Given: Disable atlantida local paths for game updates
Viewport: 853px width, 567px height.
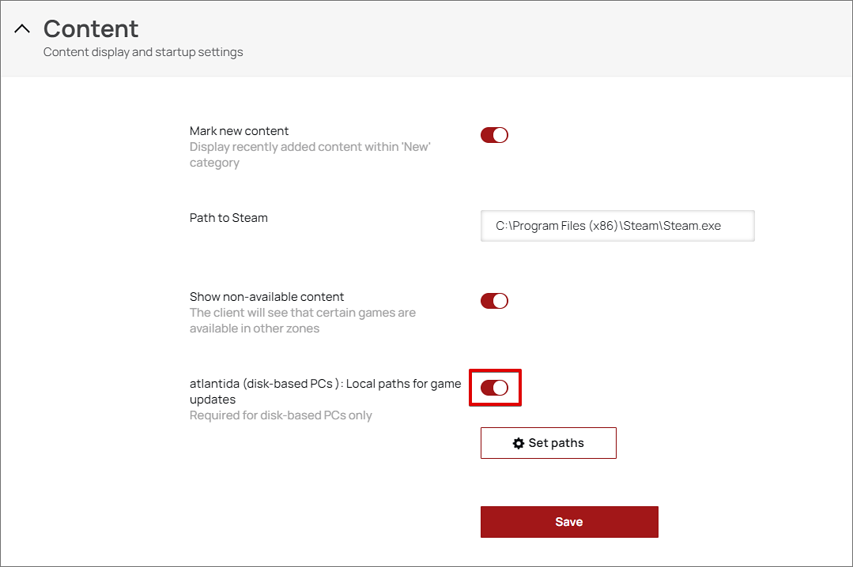Looking at the screenshot, I should point(494,388).
